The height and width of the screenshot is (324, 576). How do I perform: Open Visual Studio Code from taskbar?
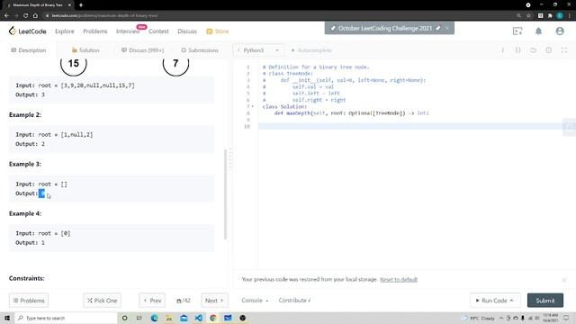click(198, 318)
